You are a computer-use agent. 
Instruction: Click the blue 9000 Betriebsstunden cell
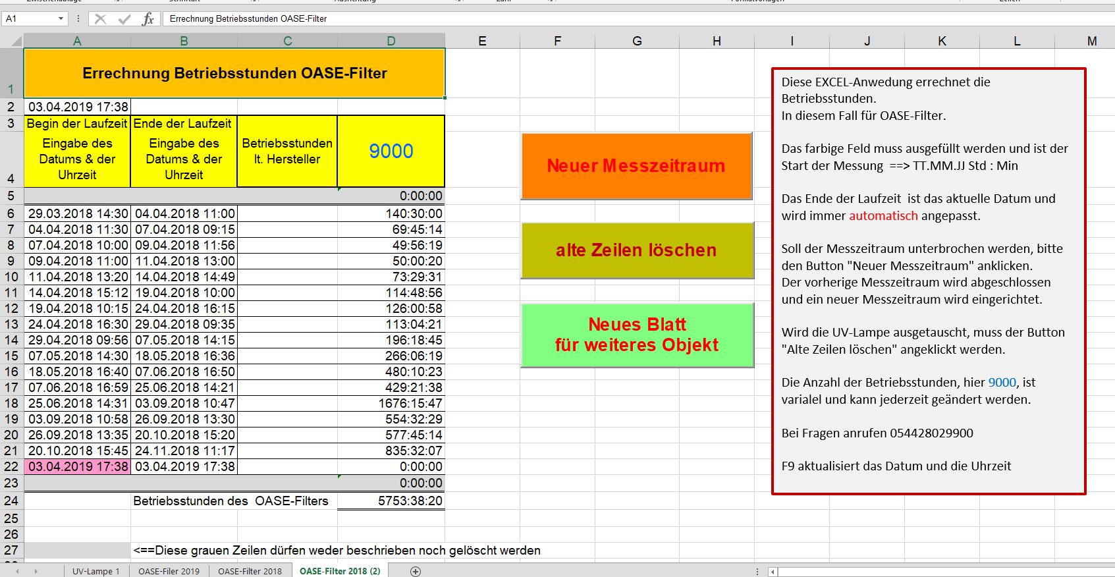point(391,151)
